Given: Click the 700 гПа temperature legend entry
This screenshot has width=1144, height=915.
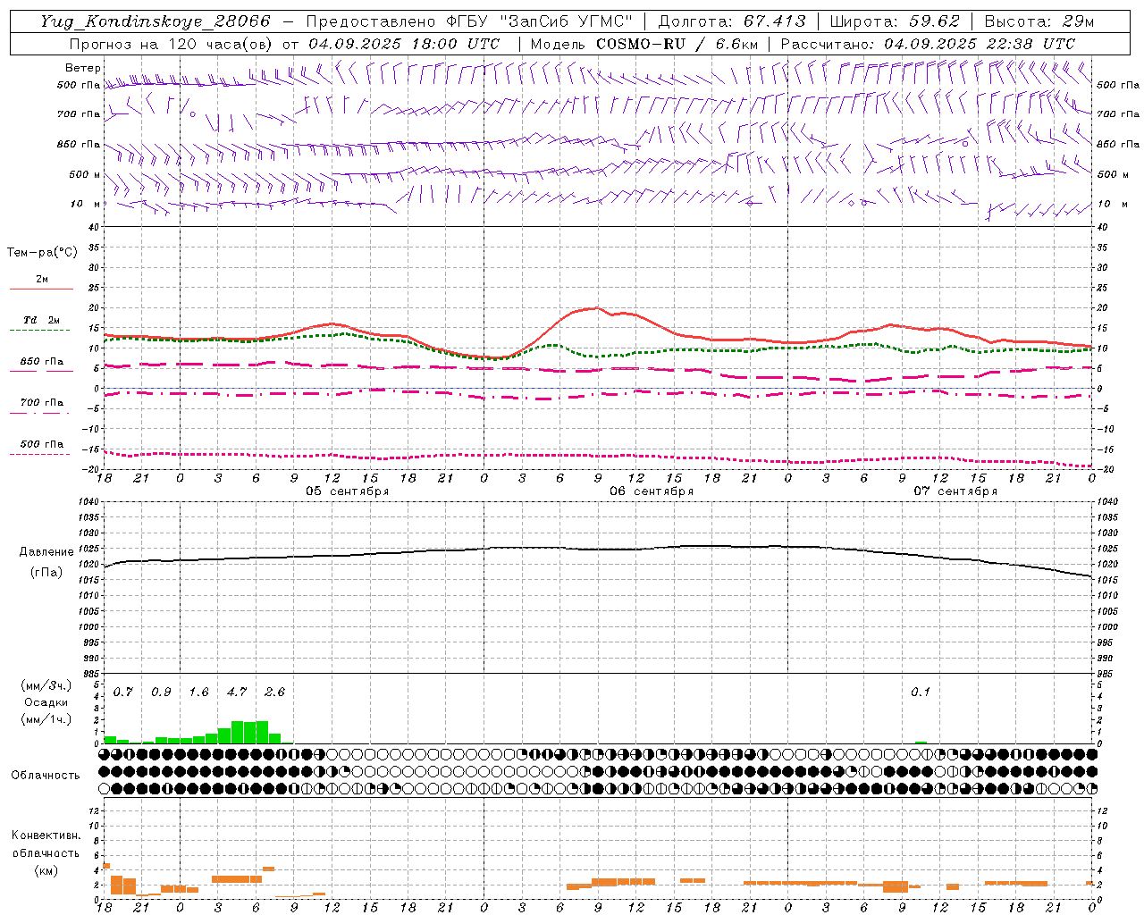Looking at the screenshot, I should point(42,403).
